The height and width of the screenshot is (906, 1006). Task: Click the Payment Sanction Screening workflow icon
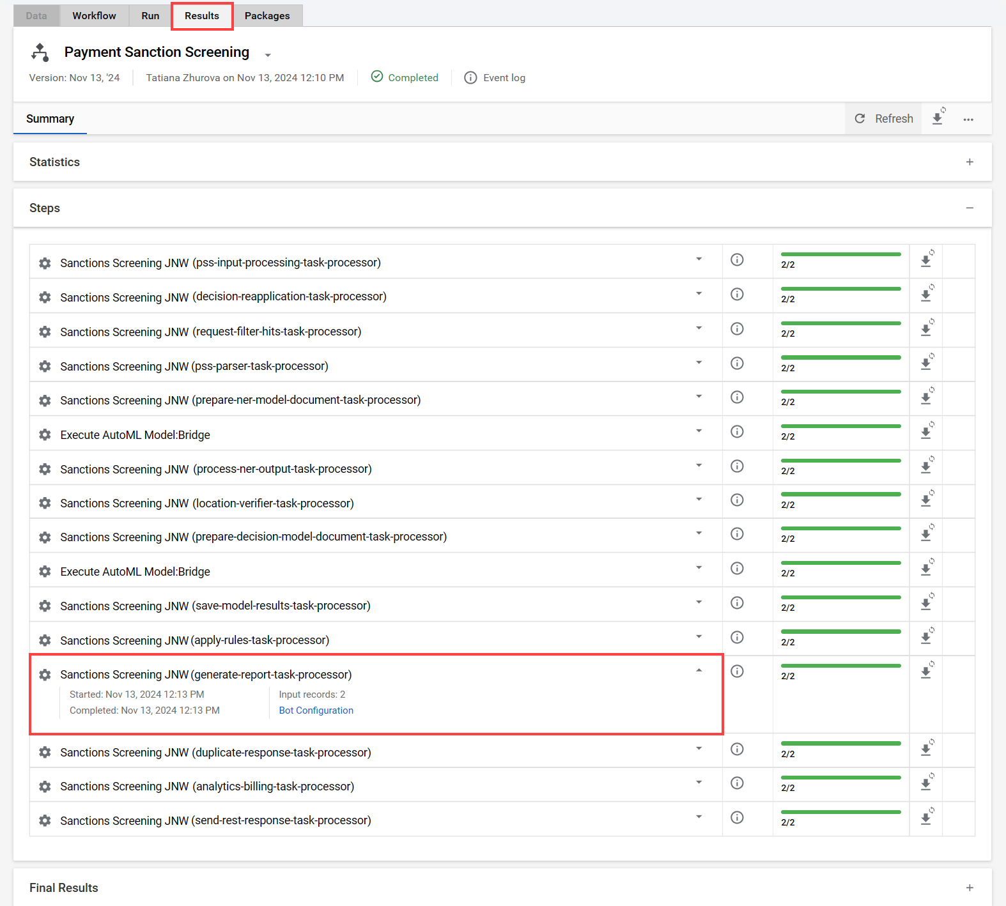(40, 52)
